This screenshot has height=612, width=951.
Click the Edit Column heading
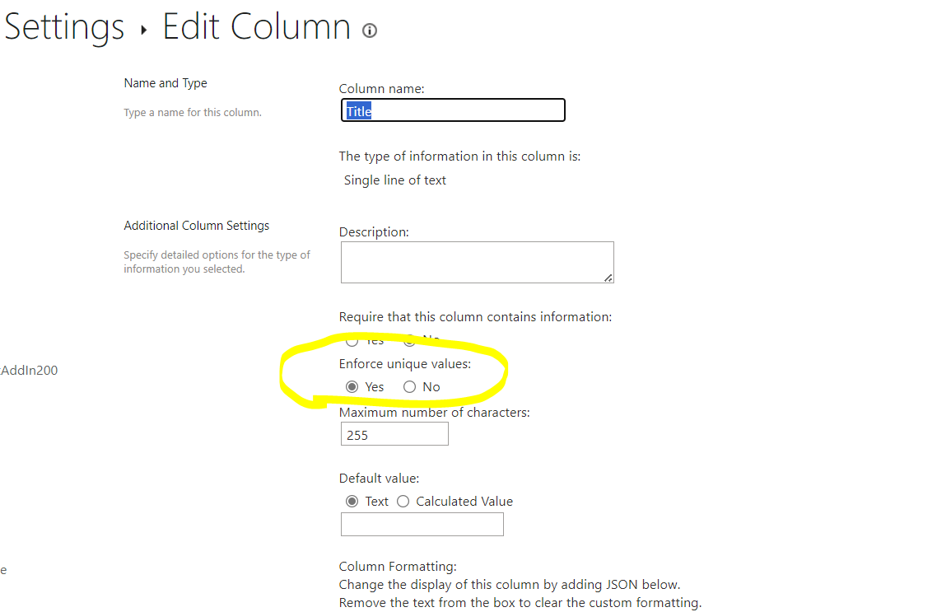256,26
